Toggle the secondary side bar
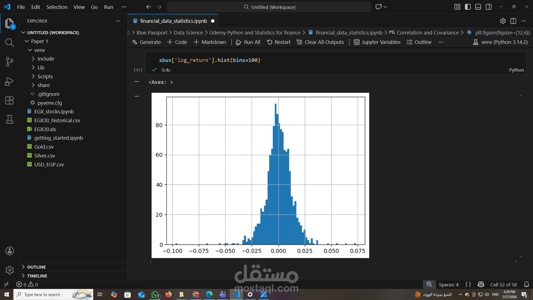 tap(489, 7)
